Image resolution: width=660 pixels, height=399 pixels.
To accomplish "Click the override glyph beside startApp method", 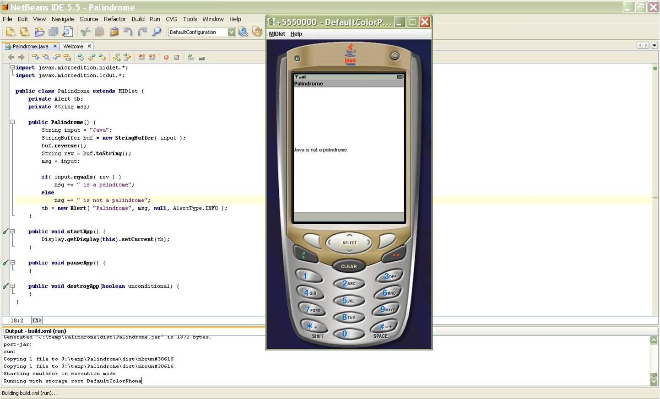I will [5, 232].
